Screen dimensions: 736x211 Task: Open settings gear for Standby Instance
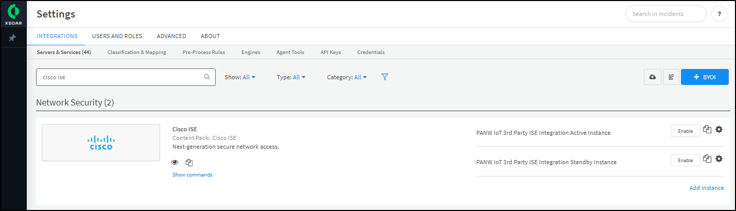pyautogui.click(x=719, y=159)
